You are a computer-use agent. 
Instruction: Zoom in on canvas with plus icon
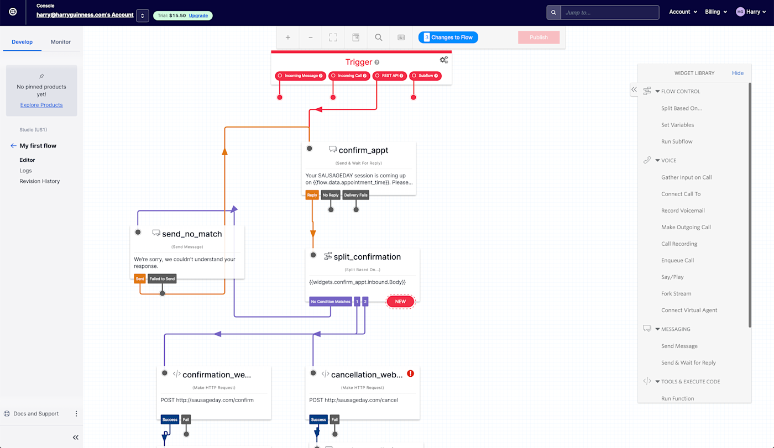288,38
